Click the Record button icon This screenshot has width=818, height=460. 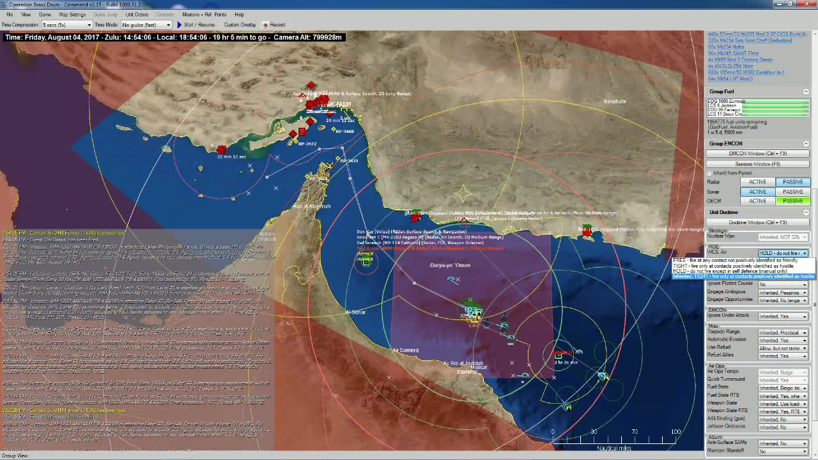265,25
